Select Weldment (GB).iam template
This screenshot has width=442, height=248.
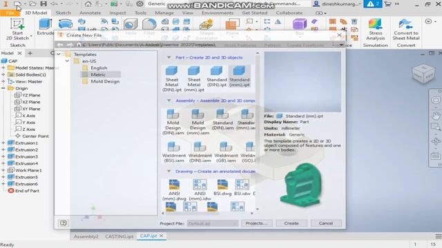(x=226, y=152)
